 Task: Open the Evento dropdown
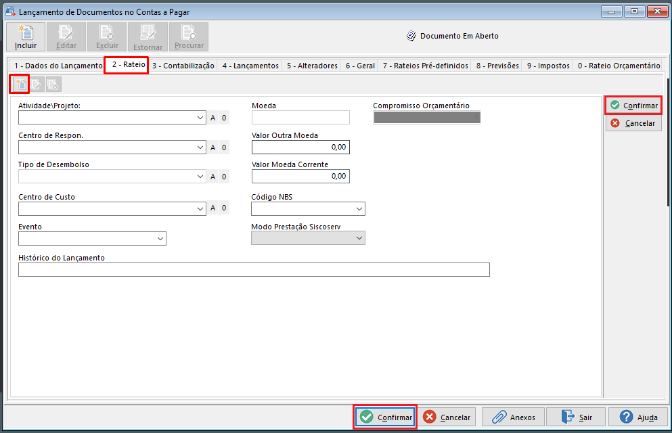(160, 239)
